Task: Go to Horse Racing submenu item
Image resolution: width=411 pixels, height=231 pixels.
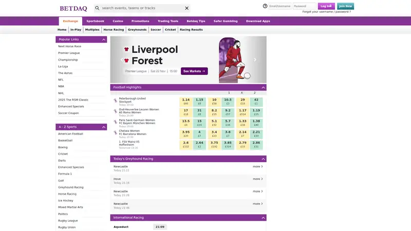Action: tap(114, 30)
